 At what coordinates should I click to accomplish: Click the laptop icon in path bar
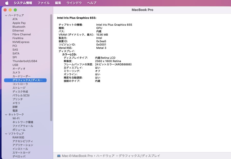pyautogui.click(x=59, y=156)
